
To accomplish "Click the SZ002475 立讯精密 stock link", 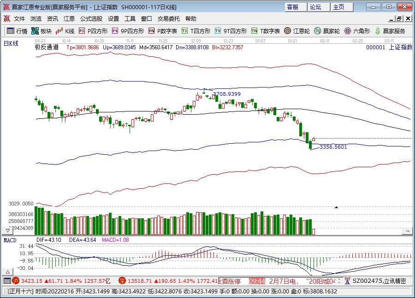I will coord(379,281).
